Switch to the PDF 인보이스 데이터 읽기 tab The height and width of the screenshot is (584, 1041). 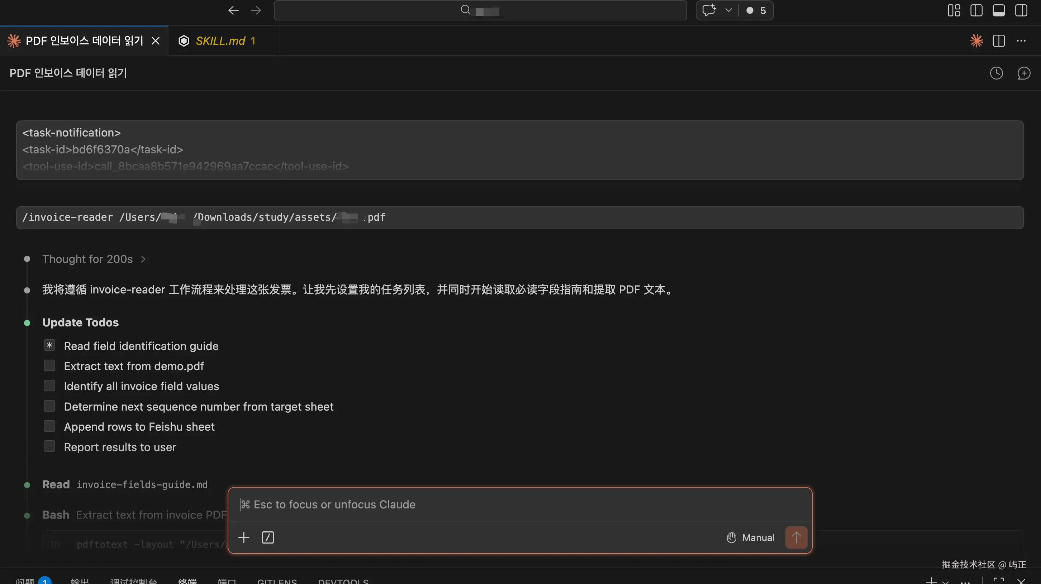click(84, 41)
